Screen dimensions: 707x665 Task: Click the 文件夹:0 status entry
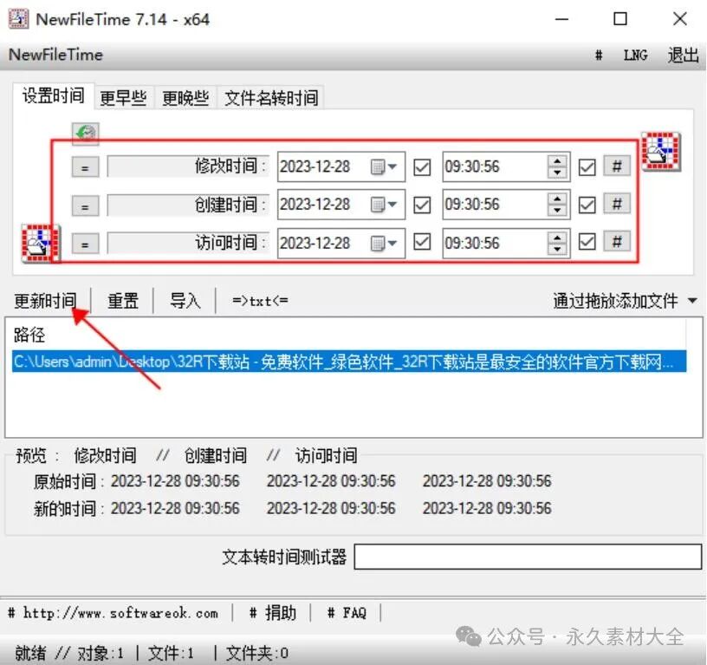click(257, 652)
